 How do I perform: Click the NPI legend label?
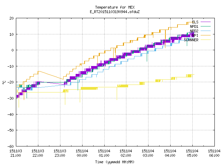coord(195,35)
